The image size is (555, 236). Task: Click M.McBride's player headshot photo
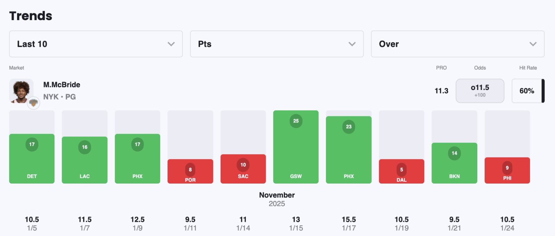point(21,91)
